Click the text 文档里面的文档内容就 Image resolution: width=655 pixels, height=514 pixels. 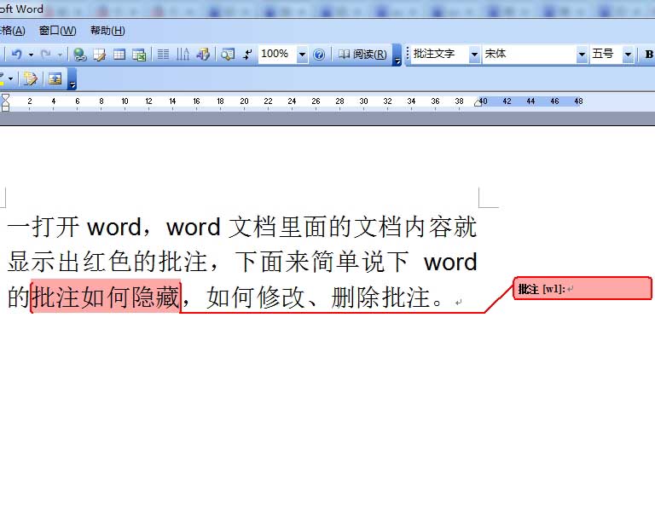[353, 227]
